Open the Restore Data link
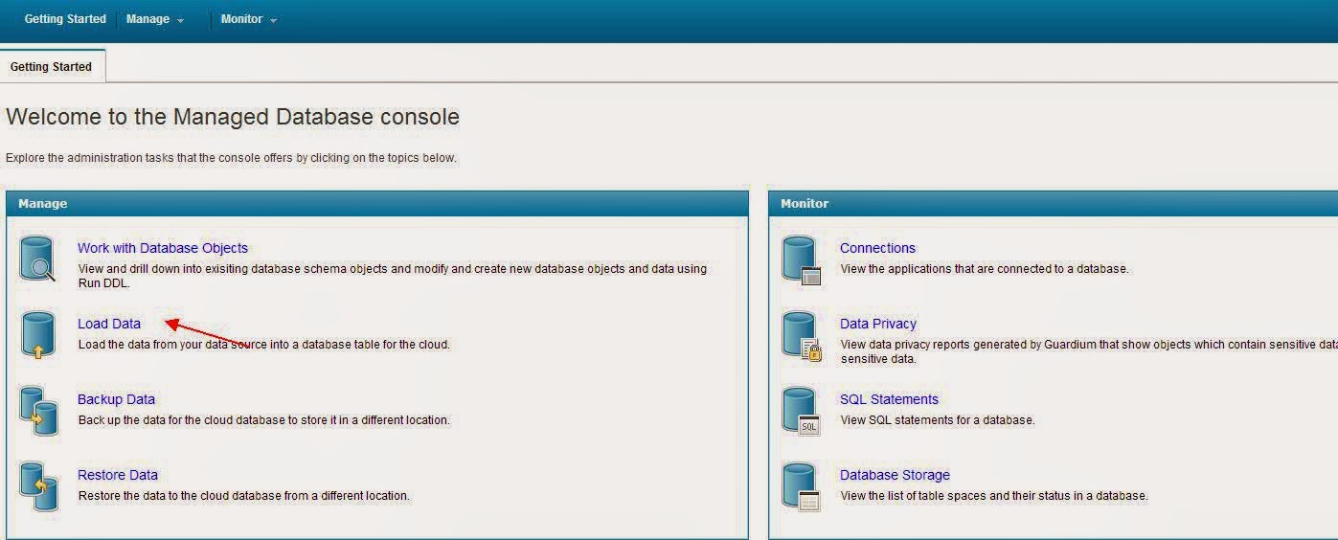 (118, 475)
